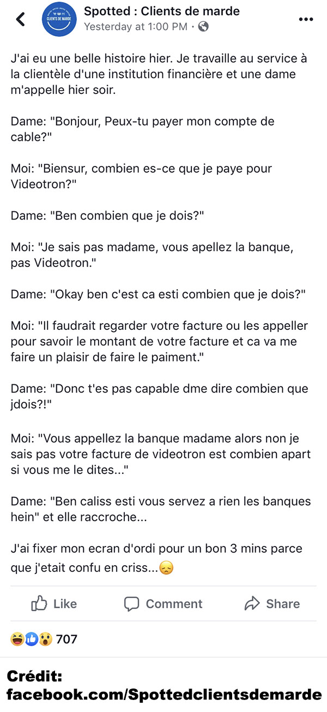This screenshot has width=327, height=712.
Task: Click the sad emoji ending the post
Action: [x=166, y=568]
